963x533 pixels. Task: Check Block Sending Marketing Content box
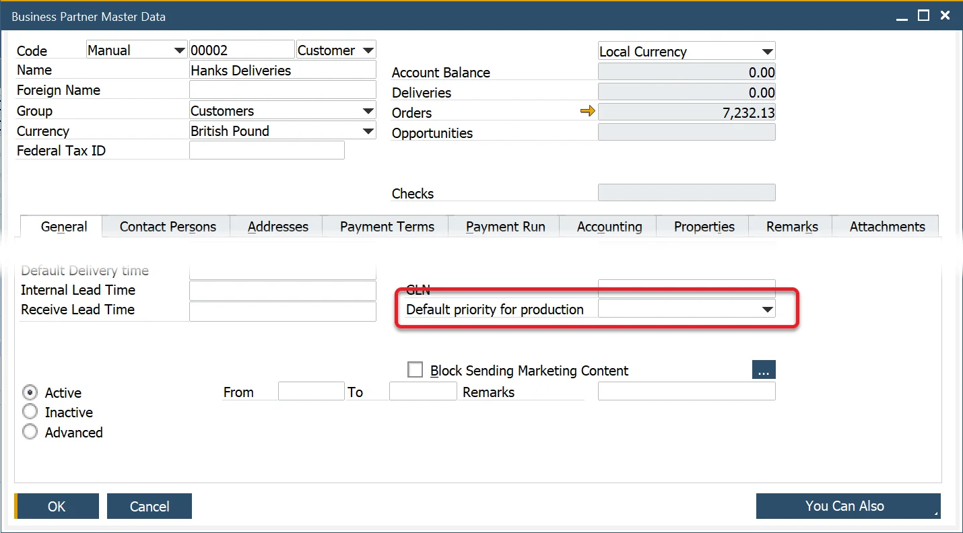[x=416, y=370]
